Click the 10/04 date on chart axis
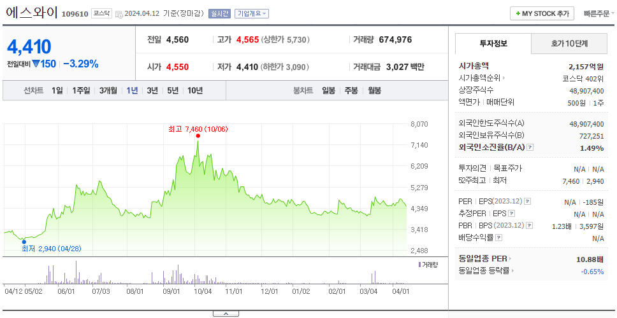Screen dimensions: 617x318 [203, 292]
